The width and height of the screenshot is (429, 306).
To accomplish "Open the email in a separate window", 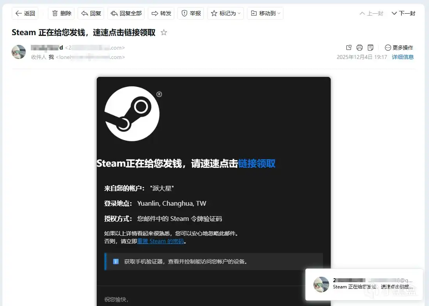I will pyautogui.click(x=348, y=47).
